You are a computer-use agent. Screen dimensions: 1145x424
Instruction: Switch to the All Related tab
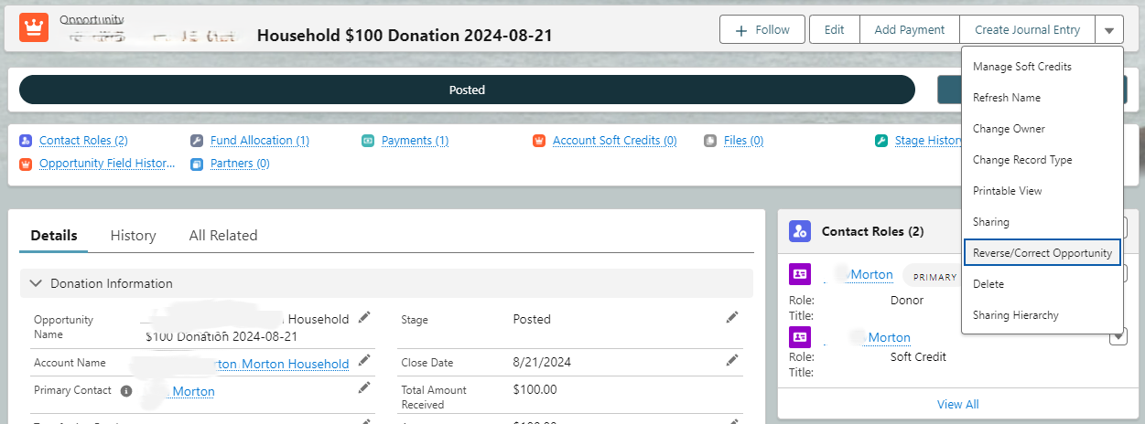click(223, 235)
